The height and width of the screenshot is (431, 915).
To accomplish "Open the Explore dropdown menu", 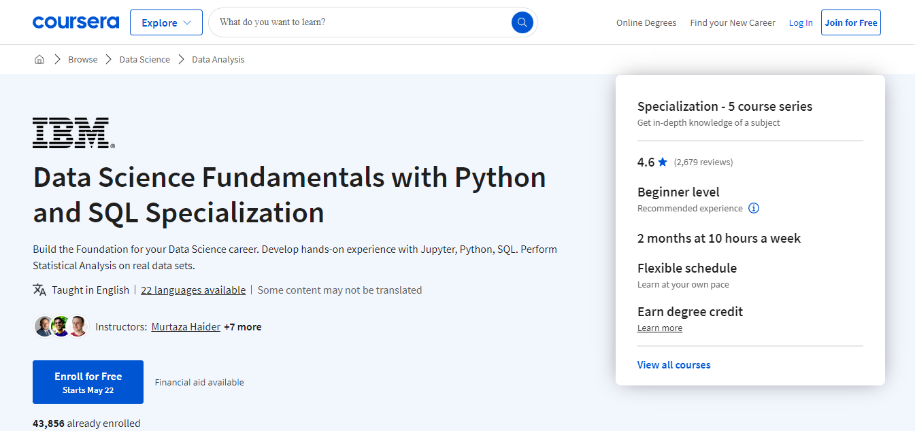I will click(x=166, y=22).
